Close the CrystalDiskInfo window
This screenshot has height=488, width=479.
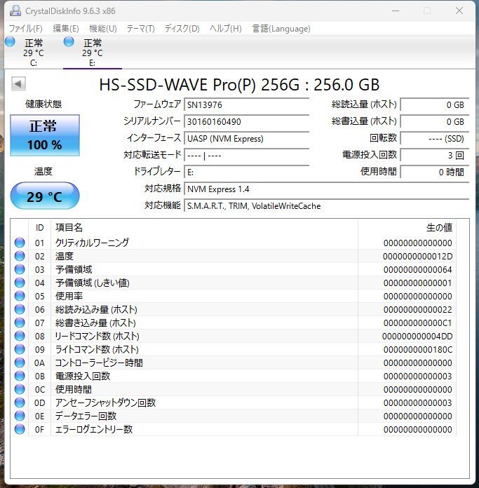[459, 11]
